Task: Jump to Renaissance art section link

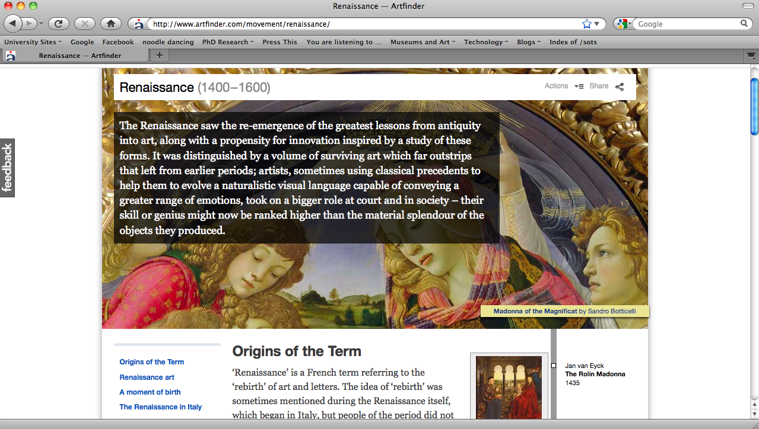Action: point(147,377)
